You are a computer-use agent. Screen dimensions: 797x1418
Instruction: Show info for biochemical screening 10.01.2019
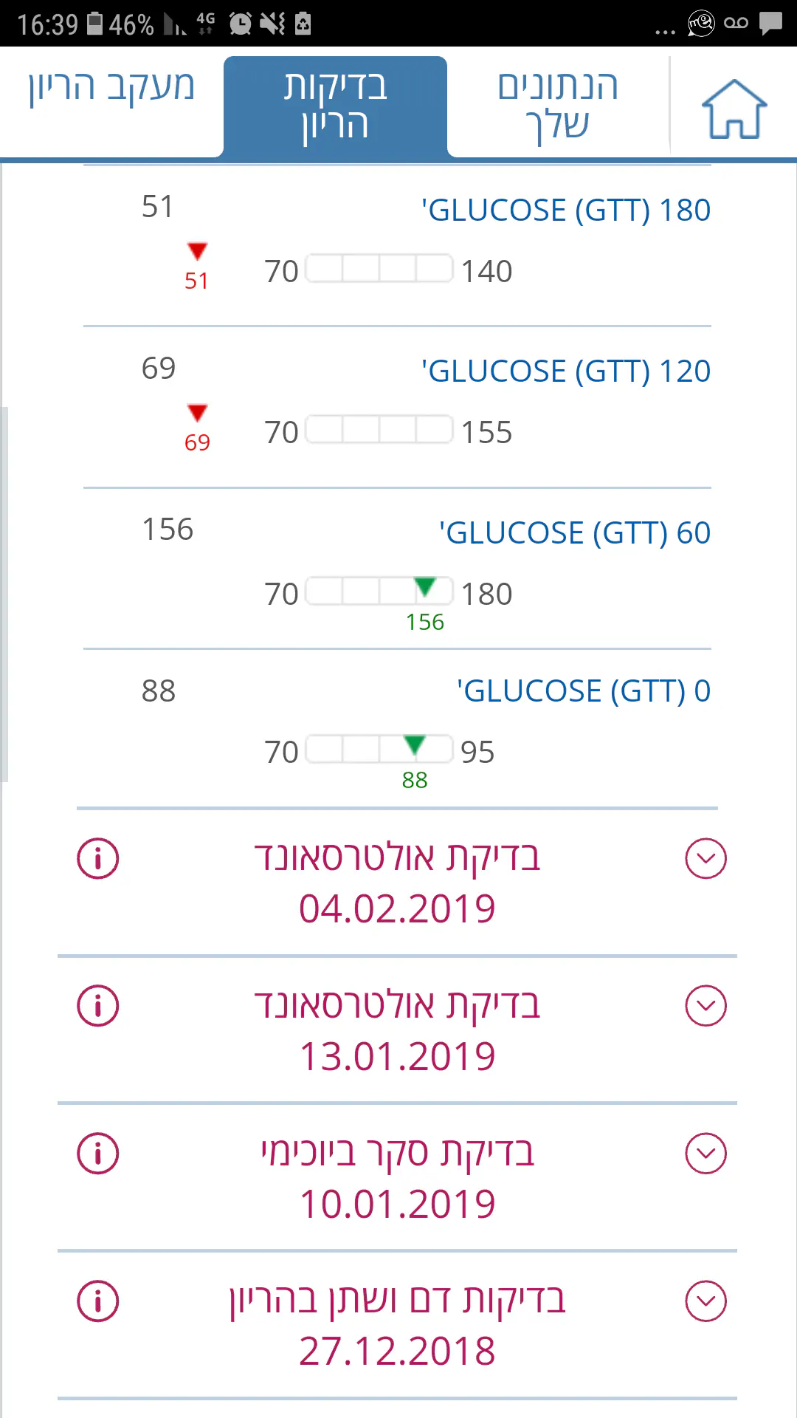[98, 1154]
